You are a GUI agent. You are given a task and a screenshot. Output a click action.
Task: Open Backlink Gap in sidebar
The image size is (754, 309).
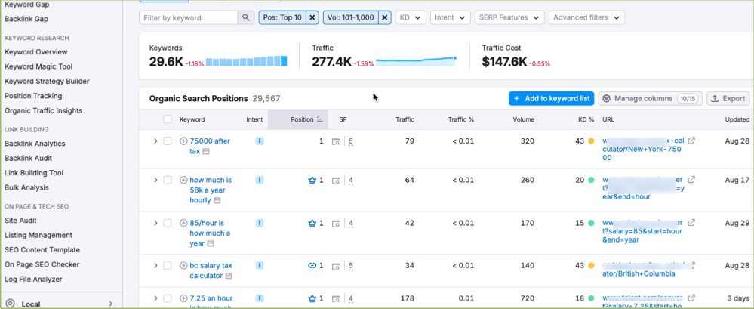[x=26, y=19]
